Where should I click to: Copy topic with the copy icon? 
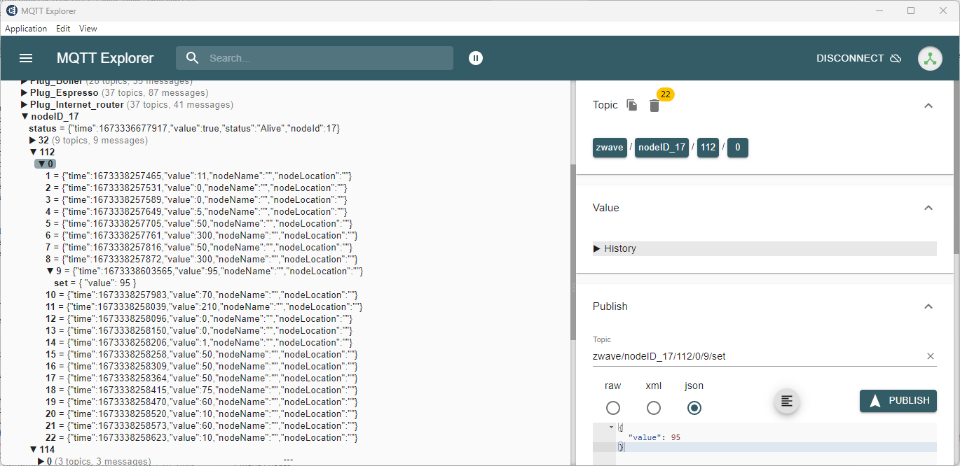pos(632,105)
